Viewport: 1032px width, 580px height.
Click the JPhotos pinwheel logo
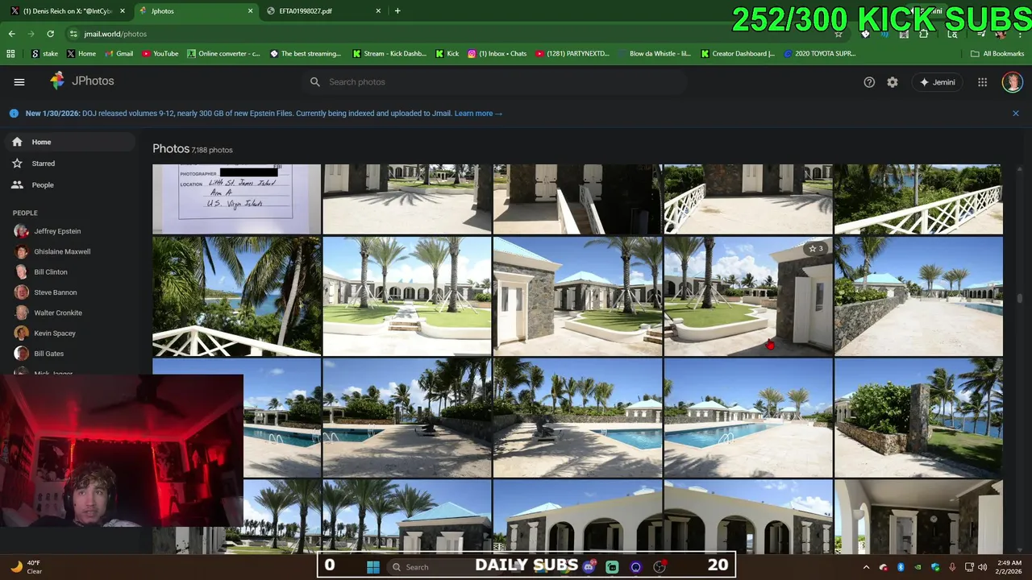click(x=57, y=81)
